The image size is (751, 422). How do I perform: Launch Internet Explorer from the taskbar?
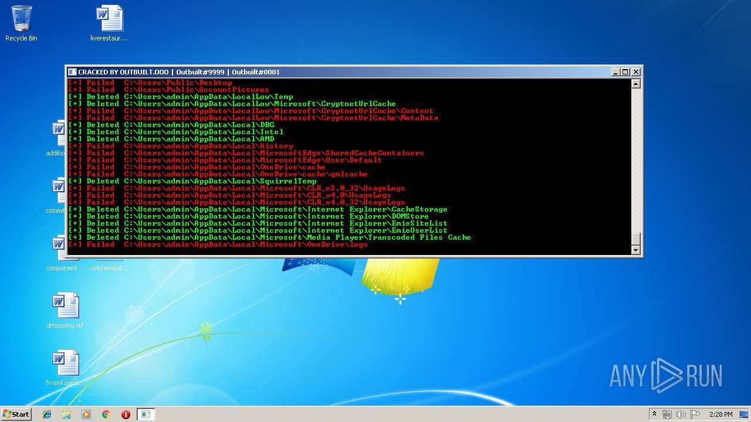pyautogui.click(x=47, y=414)
